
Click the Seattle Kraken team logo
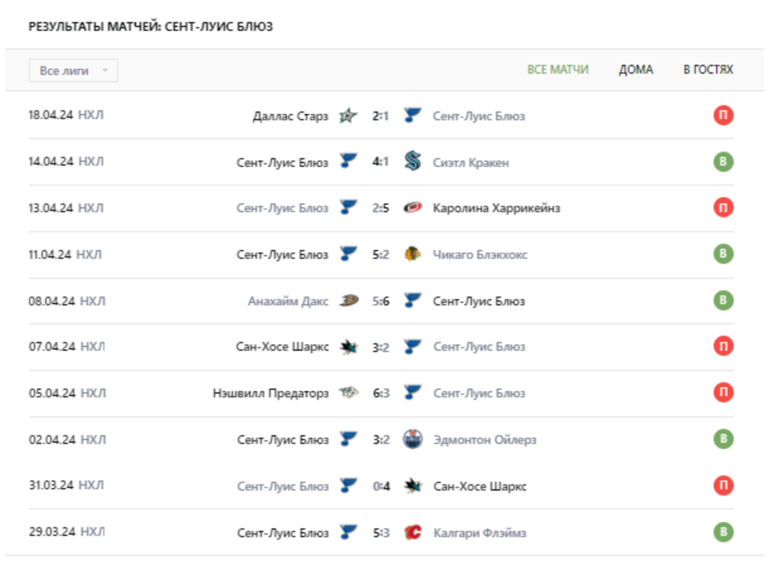click(x=413, y=162)
